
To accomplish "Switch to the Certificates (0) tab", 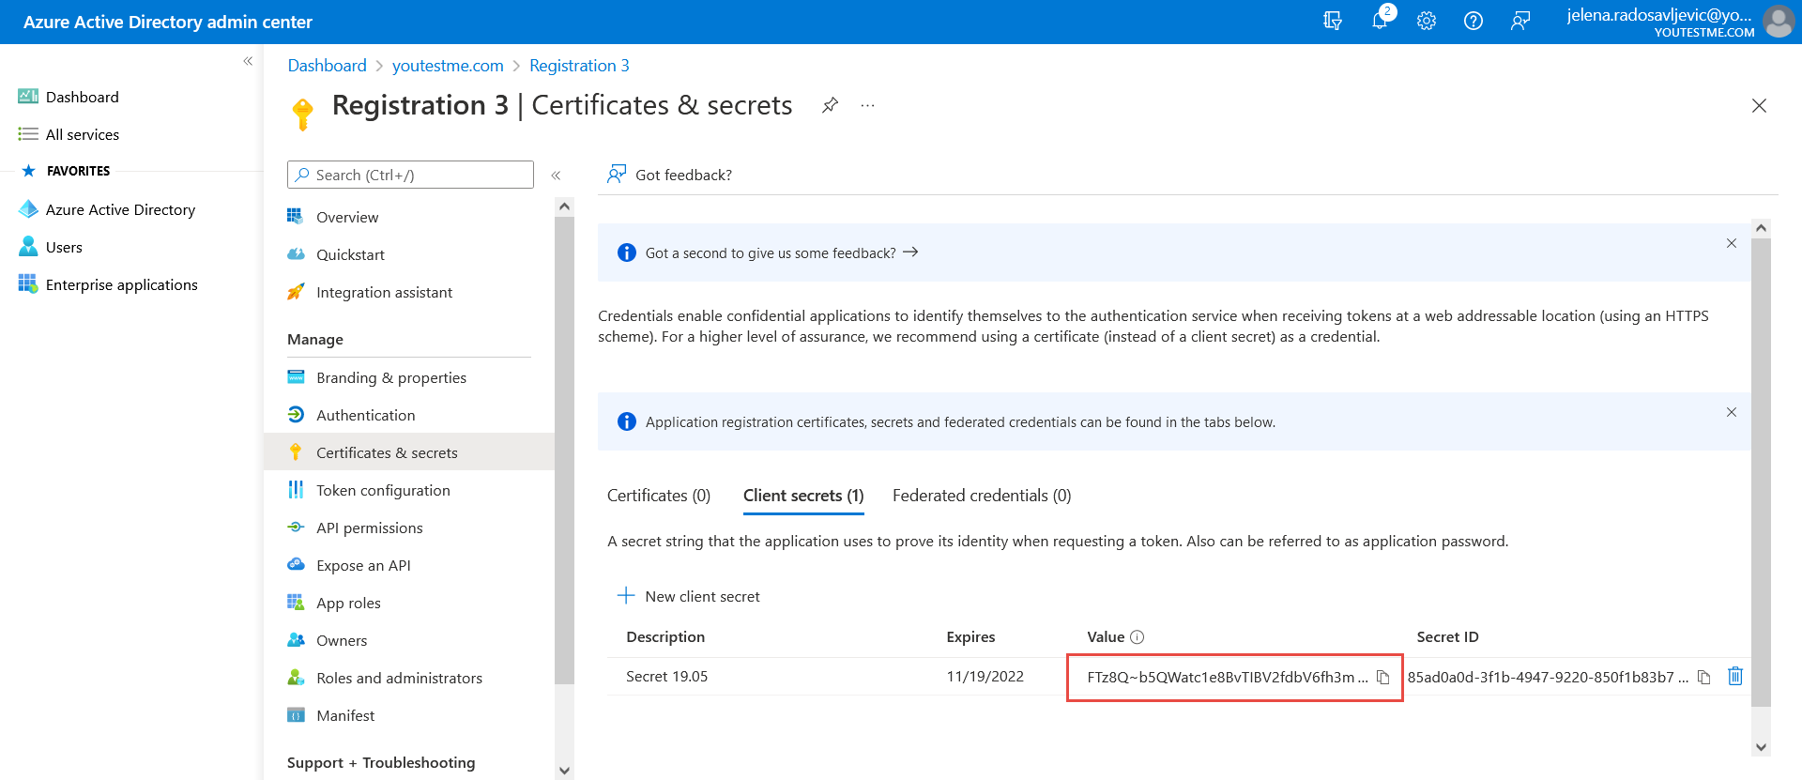I will pos(658,496).
